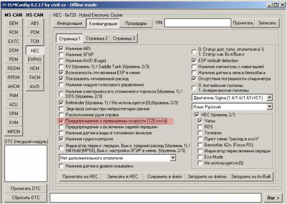The width and height of the screenshot is (287, 204).
Task: Open the Двигатель Sigma engine dropdown
Action: [269, 97]
